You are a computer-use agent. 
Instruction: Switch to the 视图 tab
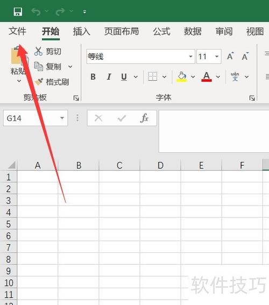(x=255, y=31)
